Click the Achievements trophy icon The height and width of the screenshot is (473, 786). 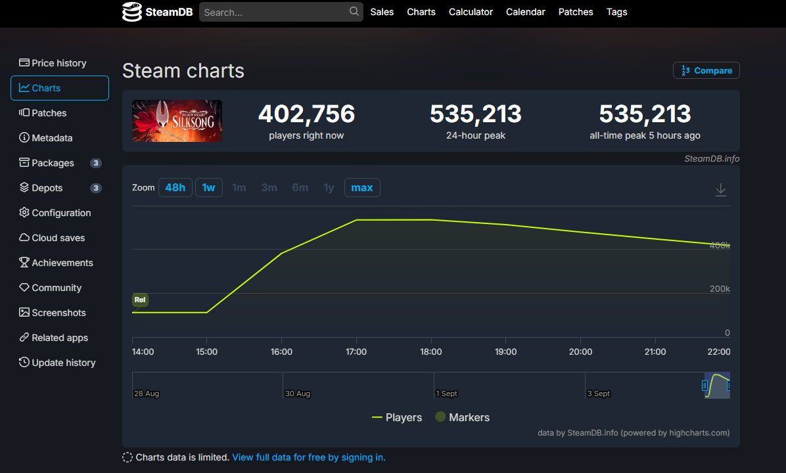coord(24,262)
